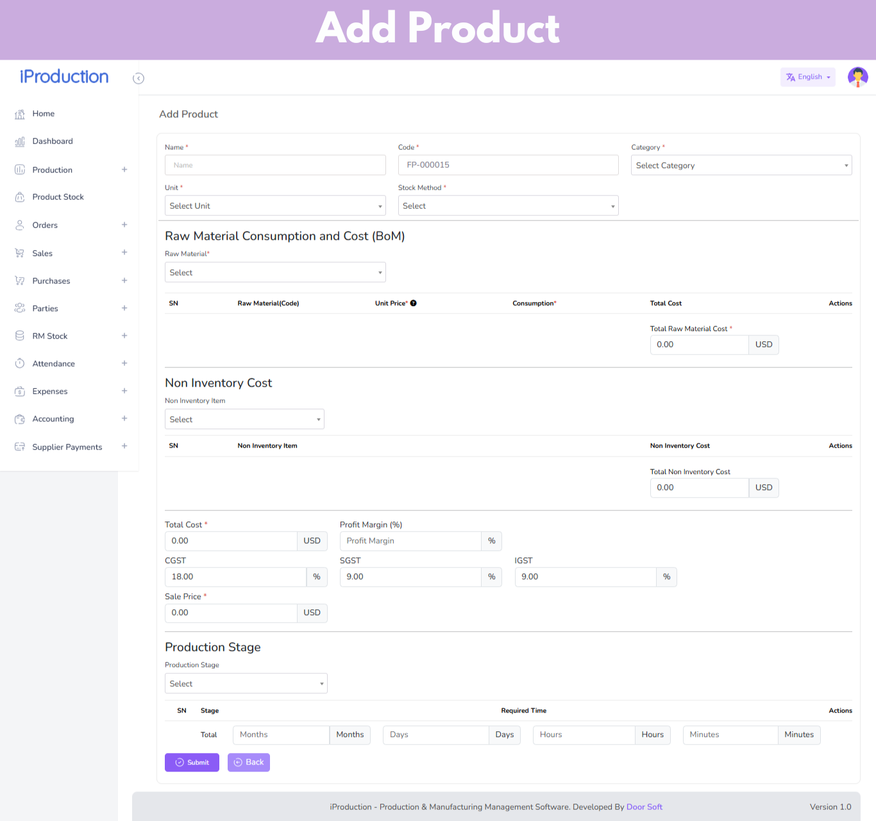Submit the Add Product form
Screen dimensions: 876x821
192,762
